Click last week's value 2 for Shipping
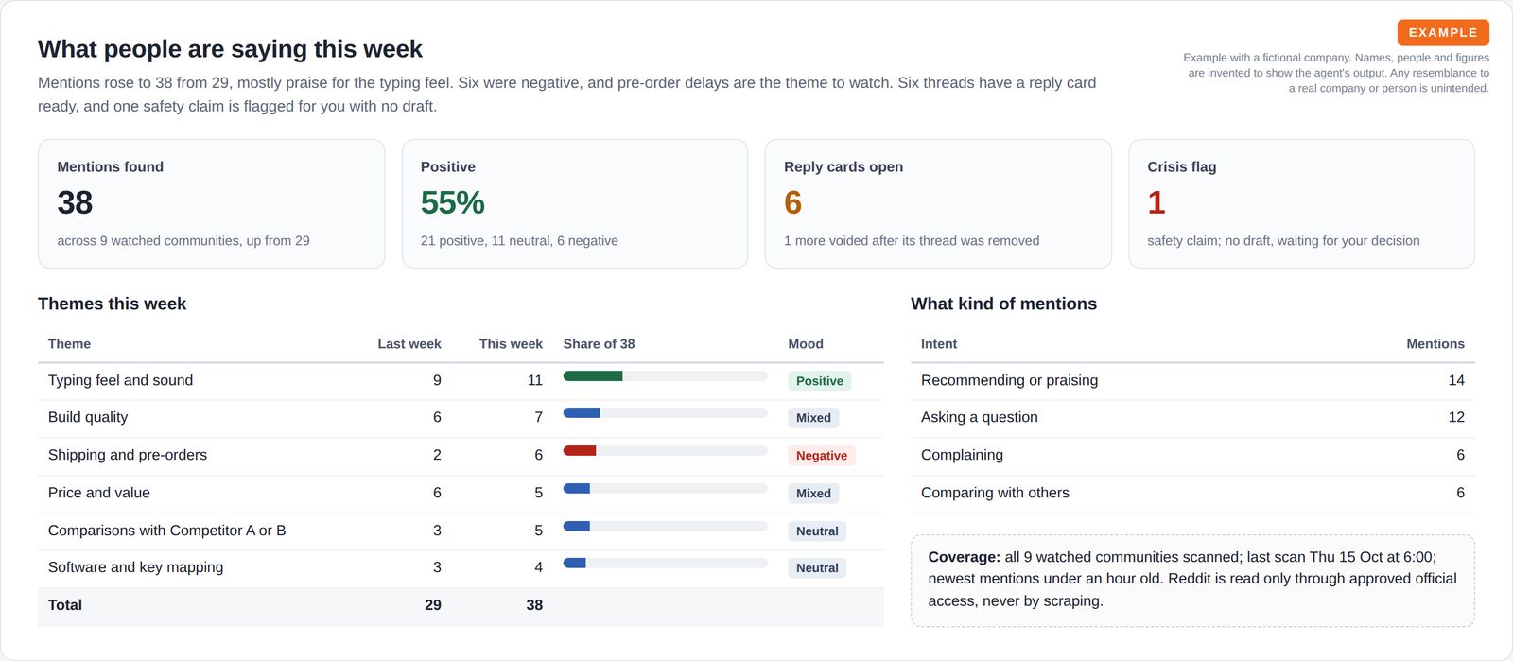The width and height of the screenshot is (1513, 661). (437, 455)
